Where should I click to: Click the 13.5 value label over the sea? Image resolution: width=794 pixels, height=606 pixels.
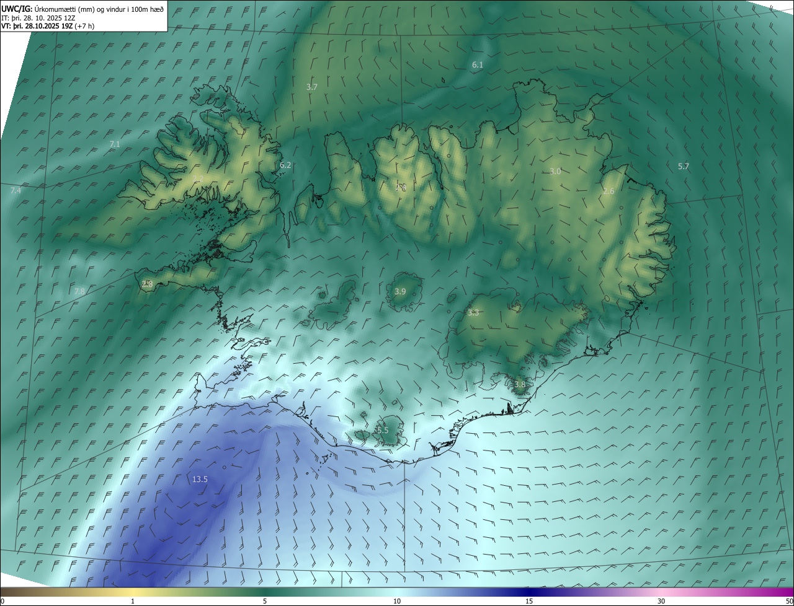pyautogui.click(x=200, y=480)
